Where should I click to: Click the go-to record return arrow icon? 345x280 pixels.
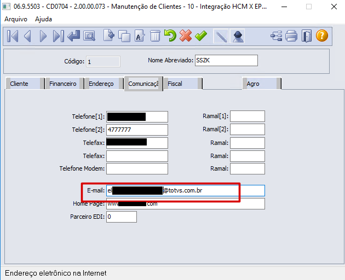[x=74, y=36]
